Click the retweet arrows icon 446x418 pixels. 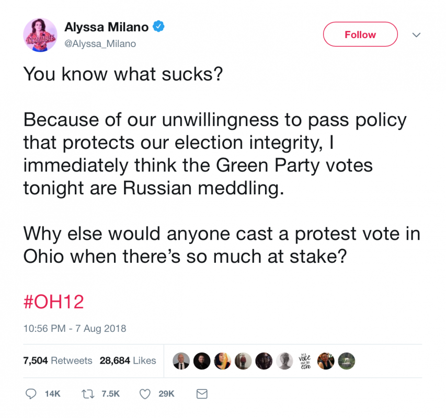[x=88, y=394]
